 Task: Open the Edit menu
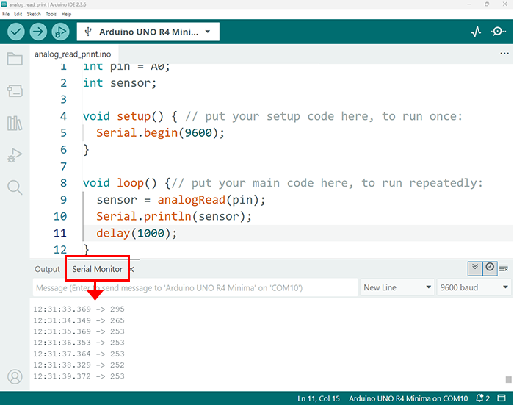18,14
